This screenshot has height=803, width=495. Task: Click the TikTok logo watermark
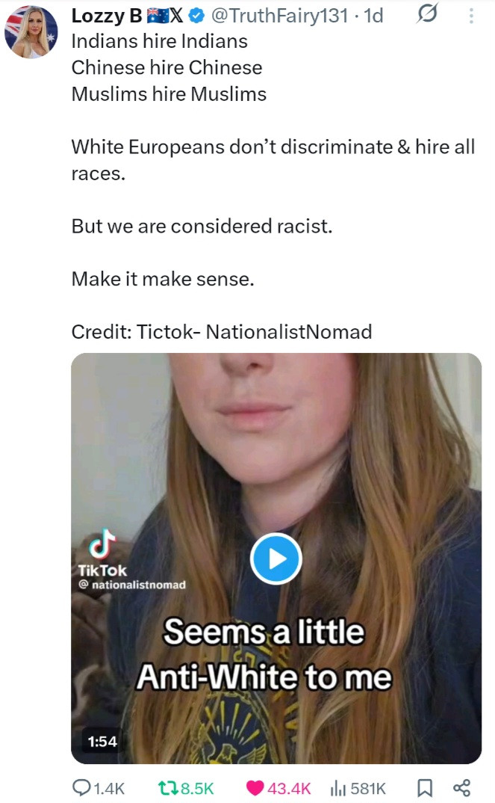(x=102, y=553)
